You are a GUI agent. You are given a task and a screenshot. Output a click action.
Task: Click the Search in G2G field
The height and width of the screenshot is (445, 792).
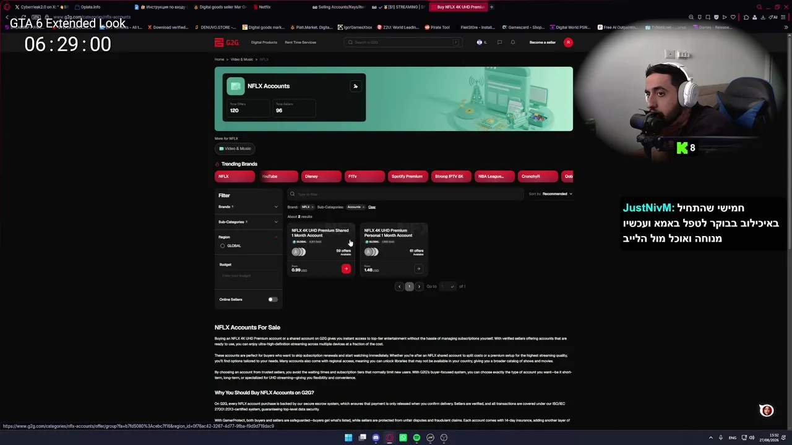[x=403, y=43]
